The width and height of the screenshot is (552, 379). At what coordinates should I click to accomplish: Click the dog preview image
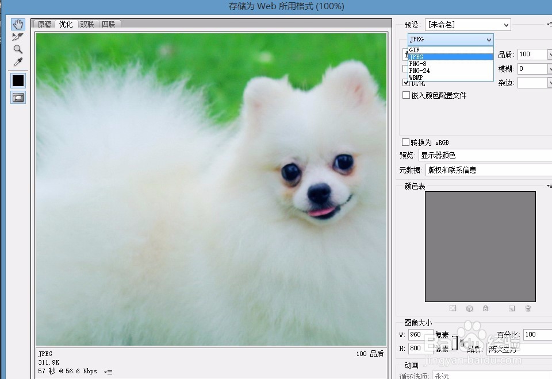coord(211,189)
